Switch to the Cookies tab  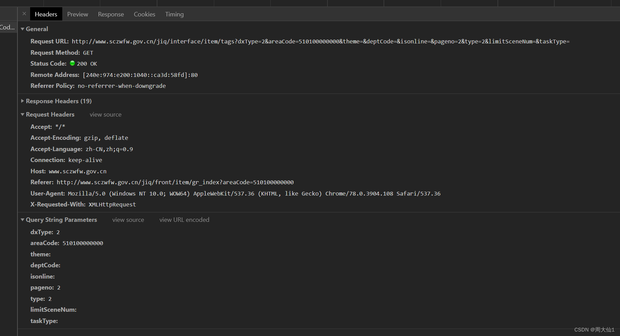144,14
